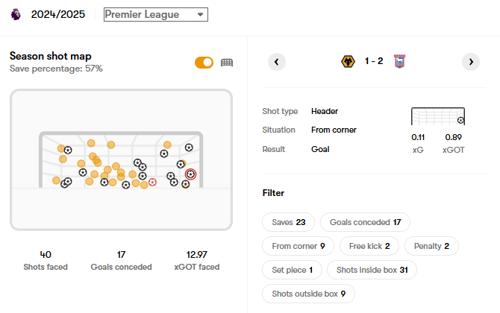Click the Premier League logo icon
500x313 pixels.
[x=16, y=15]
